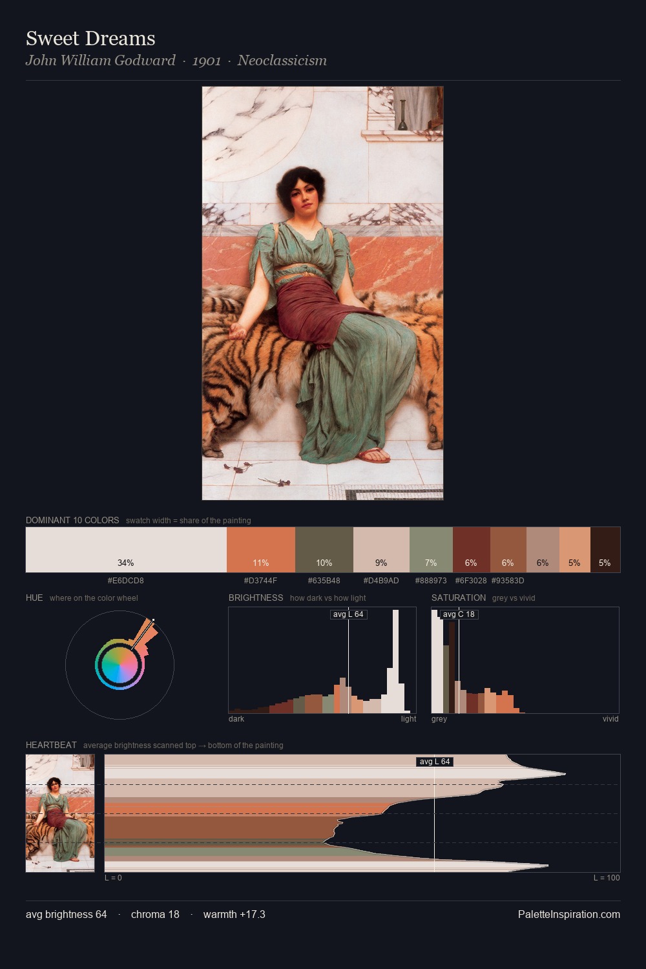Open the main Sweet Dreams painting image
The width and height of the screenshot is (646, 969).
(322, 293)
